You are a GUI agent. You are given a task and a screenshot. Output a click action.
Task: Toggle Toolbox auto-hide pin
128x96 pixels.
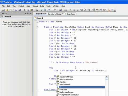coord(28,13)
